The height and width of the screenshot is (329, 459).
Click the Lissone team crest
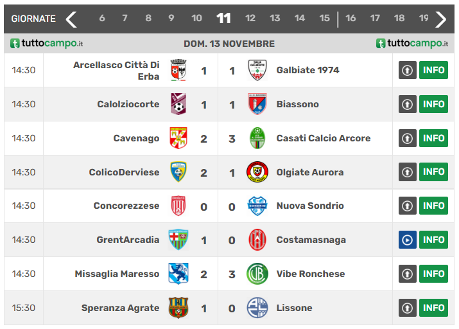tap(257, 308)
